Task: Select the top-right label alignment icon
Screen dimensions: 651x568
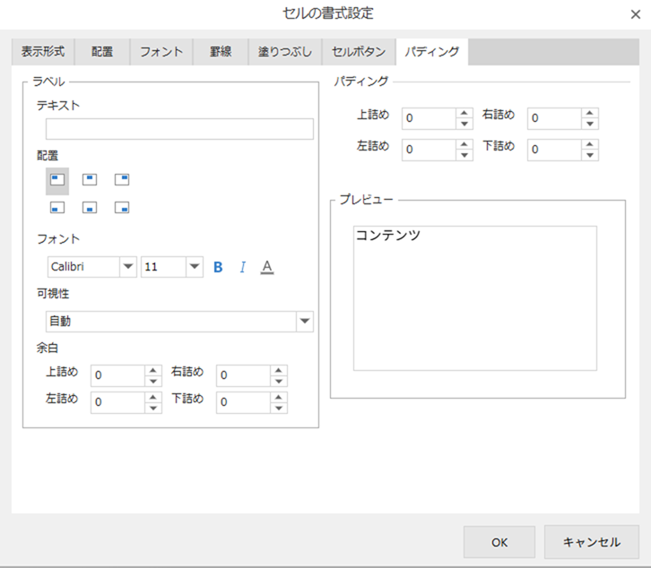Action: pyautogui.click(x=122, y=179)
